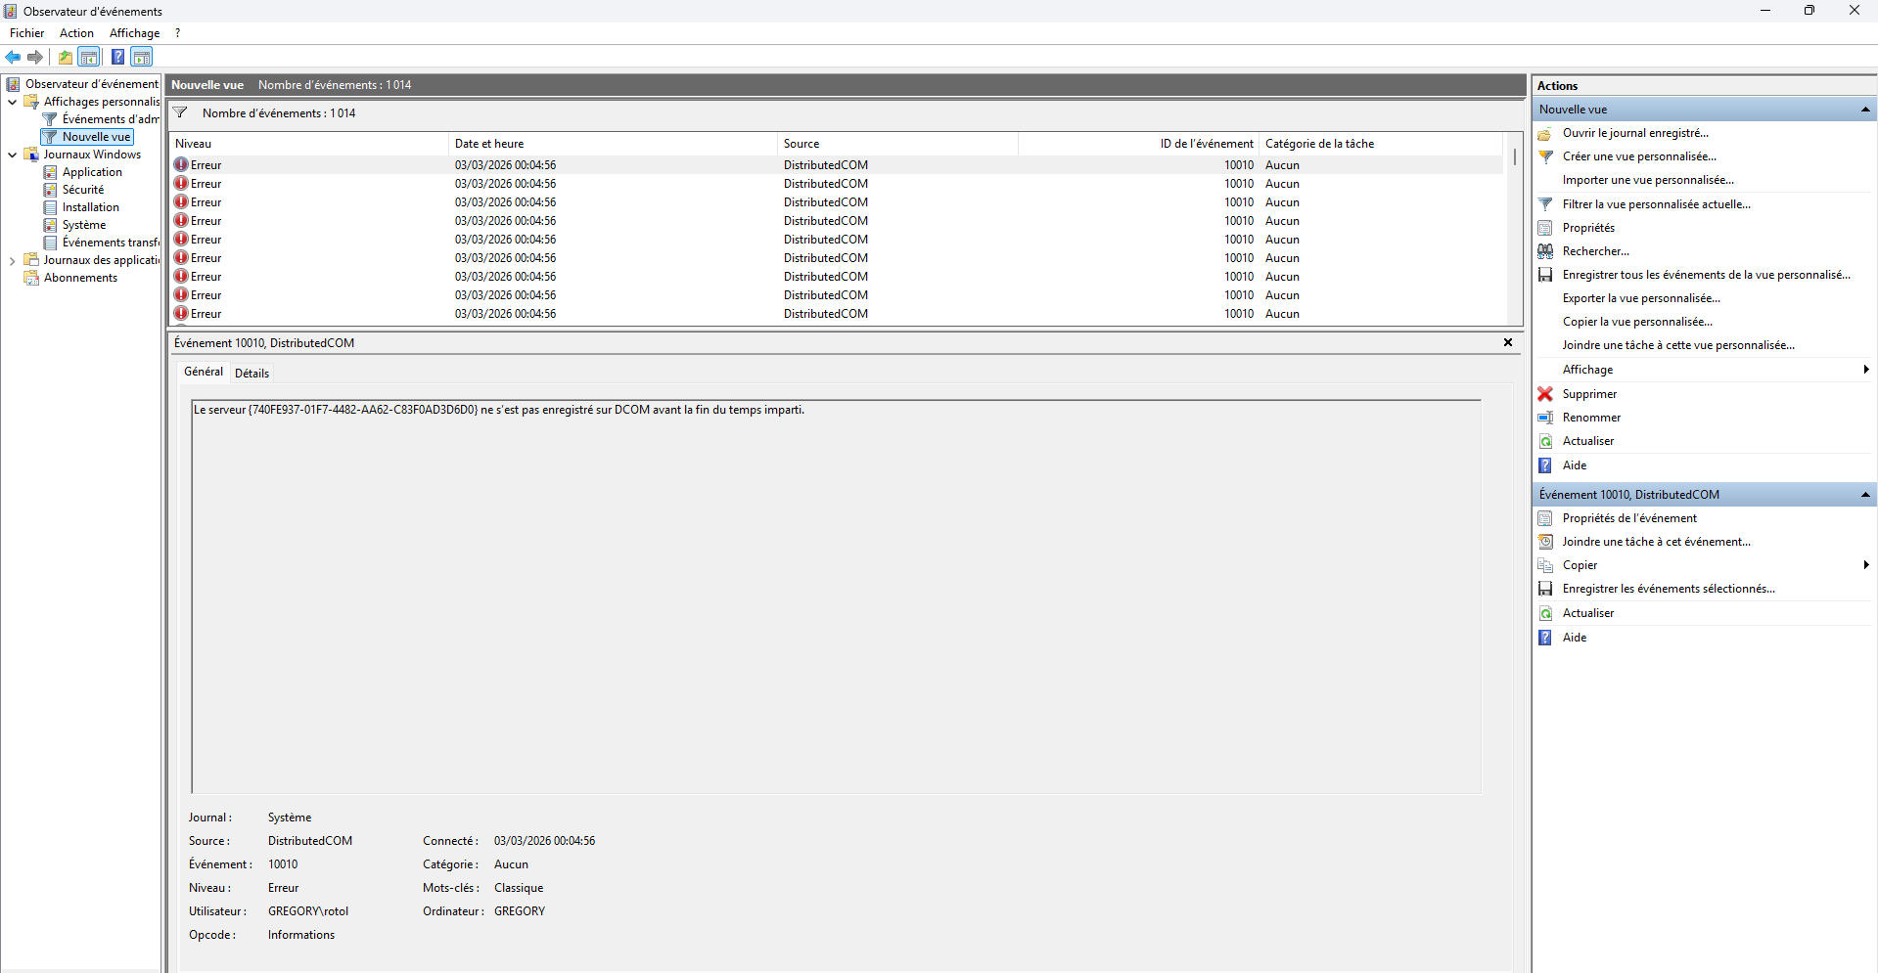
Task: Click the Aide icon in the Nouvelle vue section
Action: click(1545, 465)
